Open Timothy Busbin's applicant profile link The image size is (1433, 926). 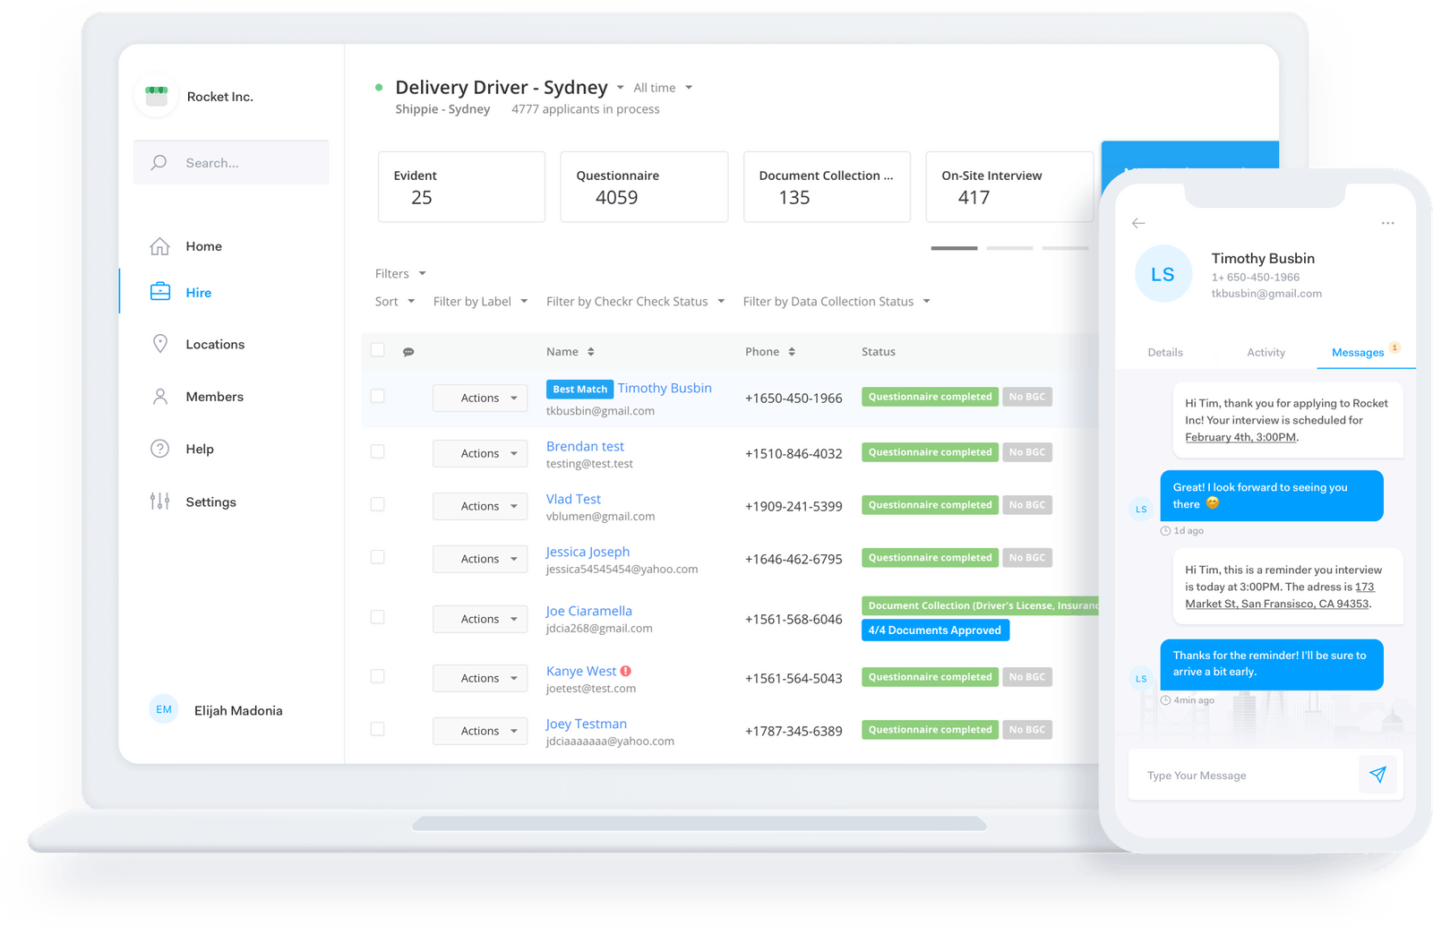click(x=665, y=388)
